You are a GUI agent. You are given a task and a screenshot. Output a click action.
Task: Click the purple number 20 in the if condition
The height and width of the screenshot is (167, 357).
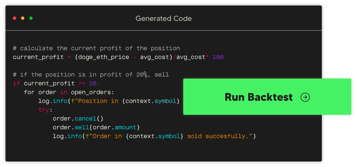point(92,83)
